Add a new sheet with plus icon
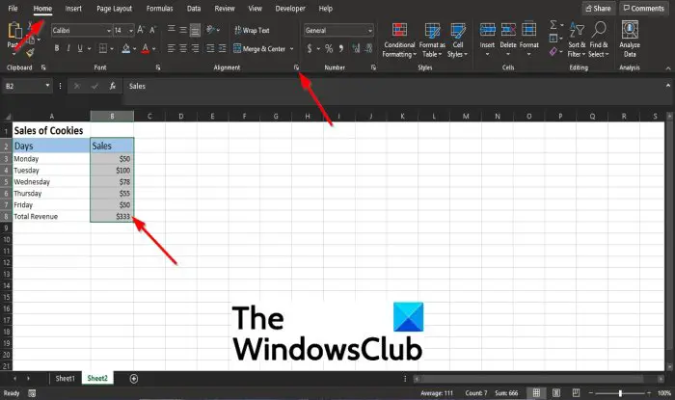Image resolution: width=675 pixels, height=400 pixels. point(134,379)
